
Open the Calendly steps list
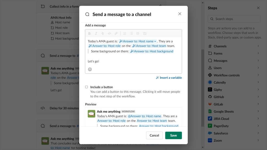234,82
